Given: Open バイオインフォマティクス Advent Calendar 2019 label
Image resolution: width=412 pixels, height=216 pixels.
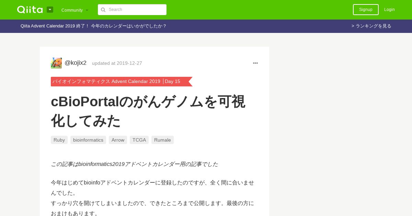Looking at the screenshot, I should 106,82.
